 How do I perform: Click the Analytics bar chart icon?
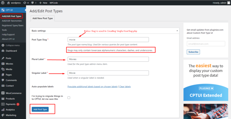click(3, 110)
